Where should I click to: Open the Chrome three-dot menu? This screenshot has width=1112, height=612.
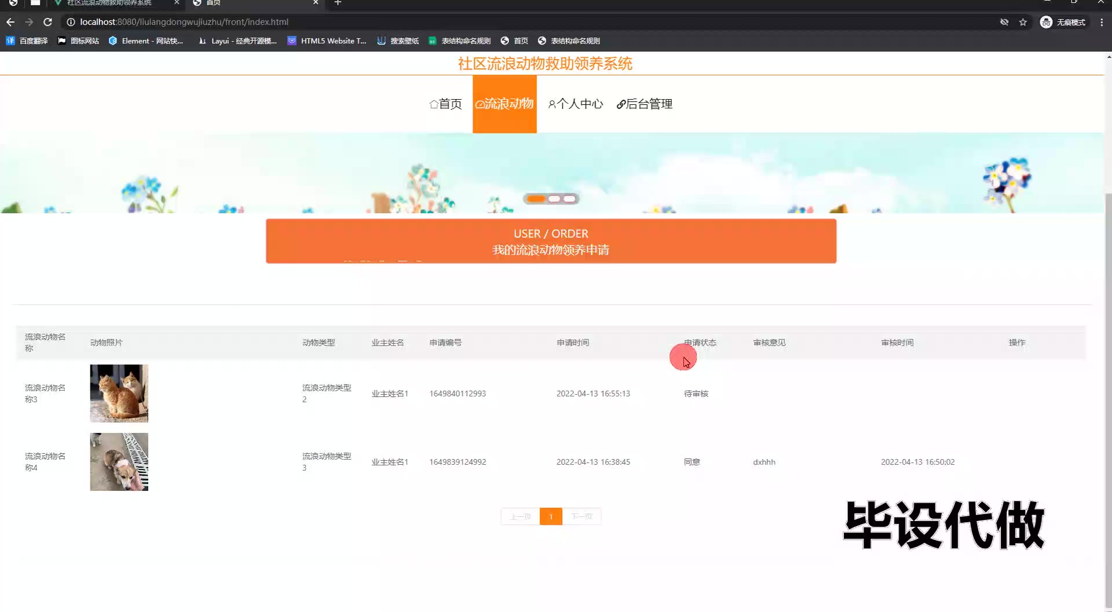1102,22
